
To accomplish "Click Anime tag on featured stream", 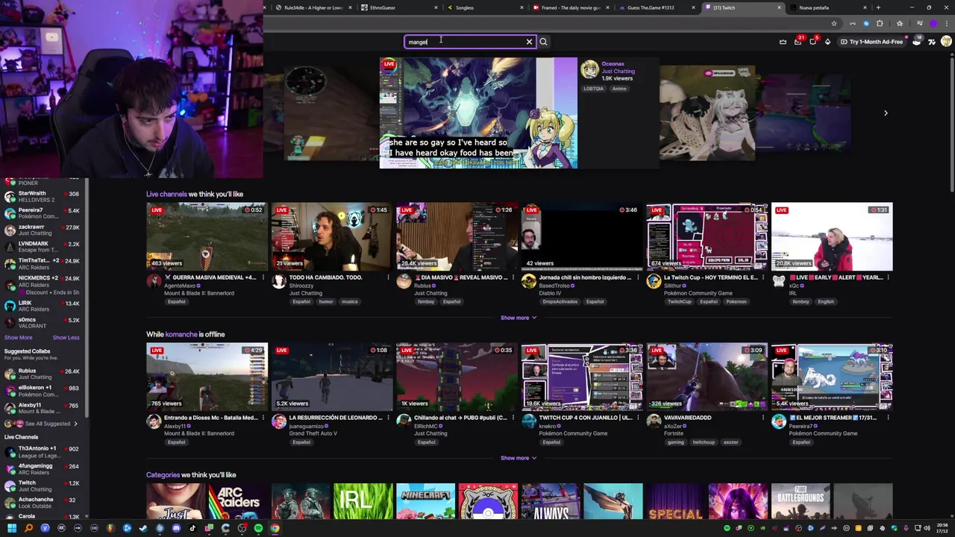I will (x=619, y=89).
